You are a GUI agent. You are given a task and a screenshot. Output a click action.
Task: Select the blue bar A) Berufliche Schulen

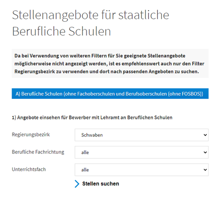(x=110, y=93)
